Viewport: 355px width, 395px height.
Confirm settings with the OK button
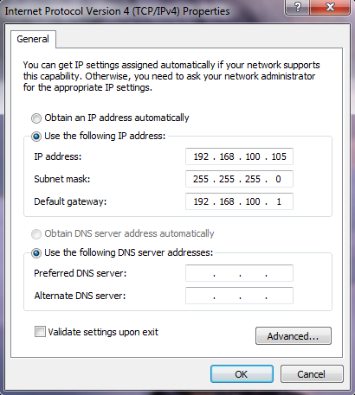click(242, 374)
